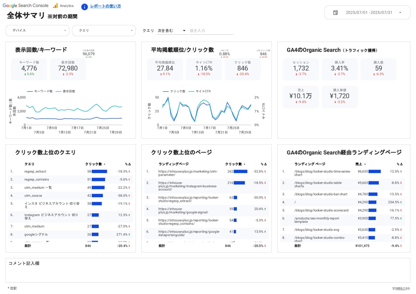
Task: Toggle the サイトCTR legend series
Action: [200, 91]
